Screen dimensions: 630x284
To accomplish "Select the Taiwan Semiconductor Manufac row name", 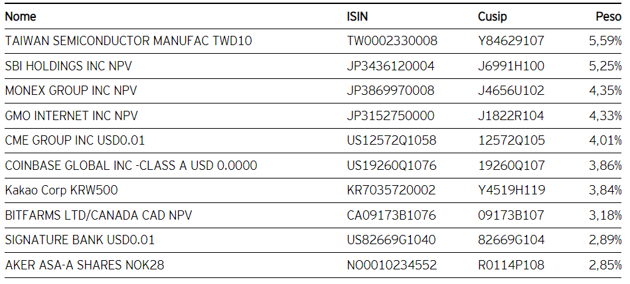I will (x=129, y=41).
